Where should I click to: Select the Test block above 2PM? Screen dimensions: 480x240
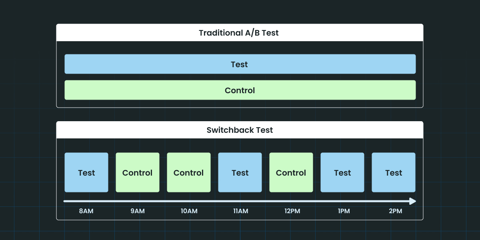click(394, 172)
